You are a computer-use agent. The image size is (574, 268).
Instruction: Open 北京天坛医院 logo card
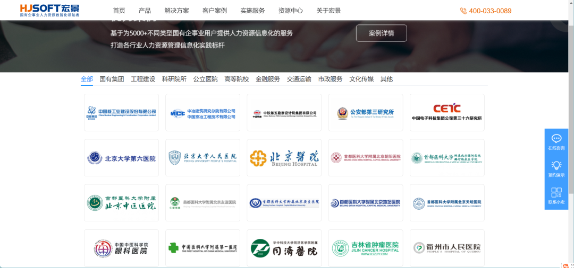pyautogui.click(x=447, y=203)
